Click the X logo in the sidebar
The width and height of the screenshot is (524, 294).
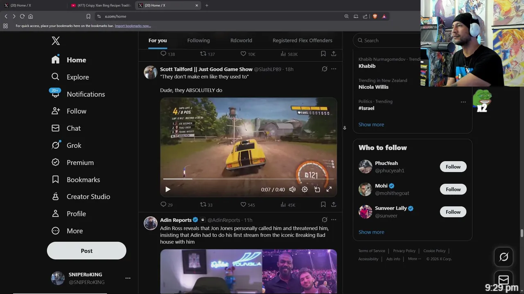tap(56, 41)
